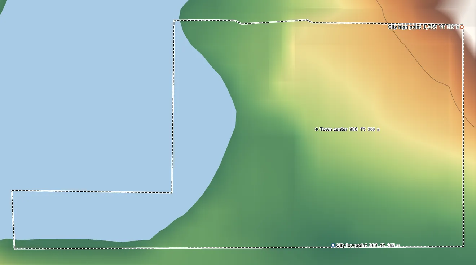The image size is (476, 265).
Task: Select the "980 ft" elevation value
Action: 357,129
